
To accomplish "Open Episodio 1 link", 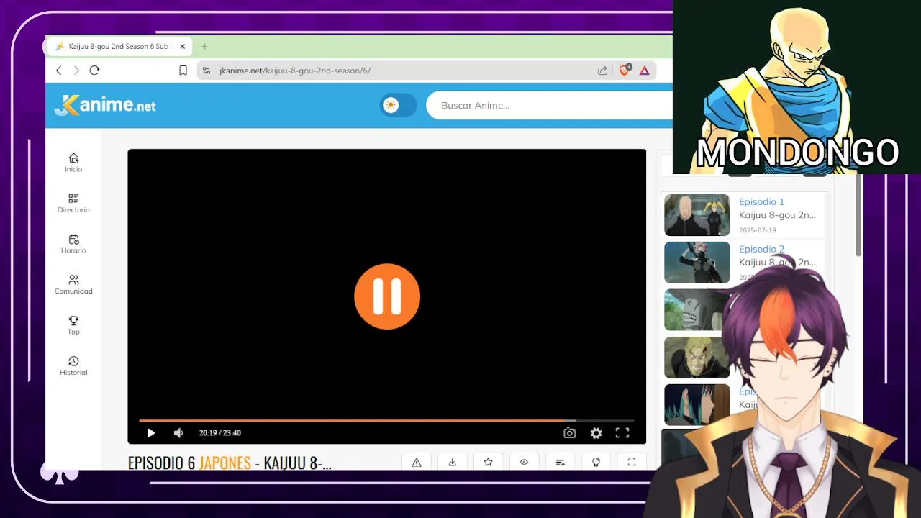I will click(x=761, y=201).
